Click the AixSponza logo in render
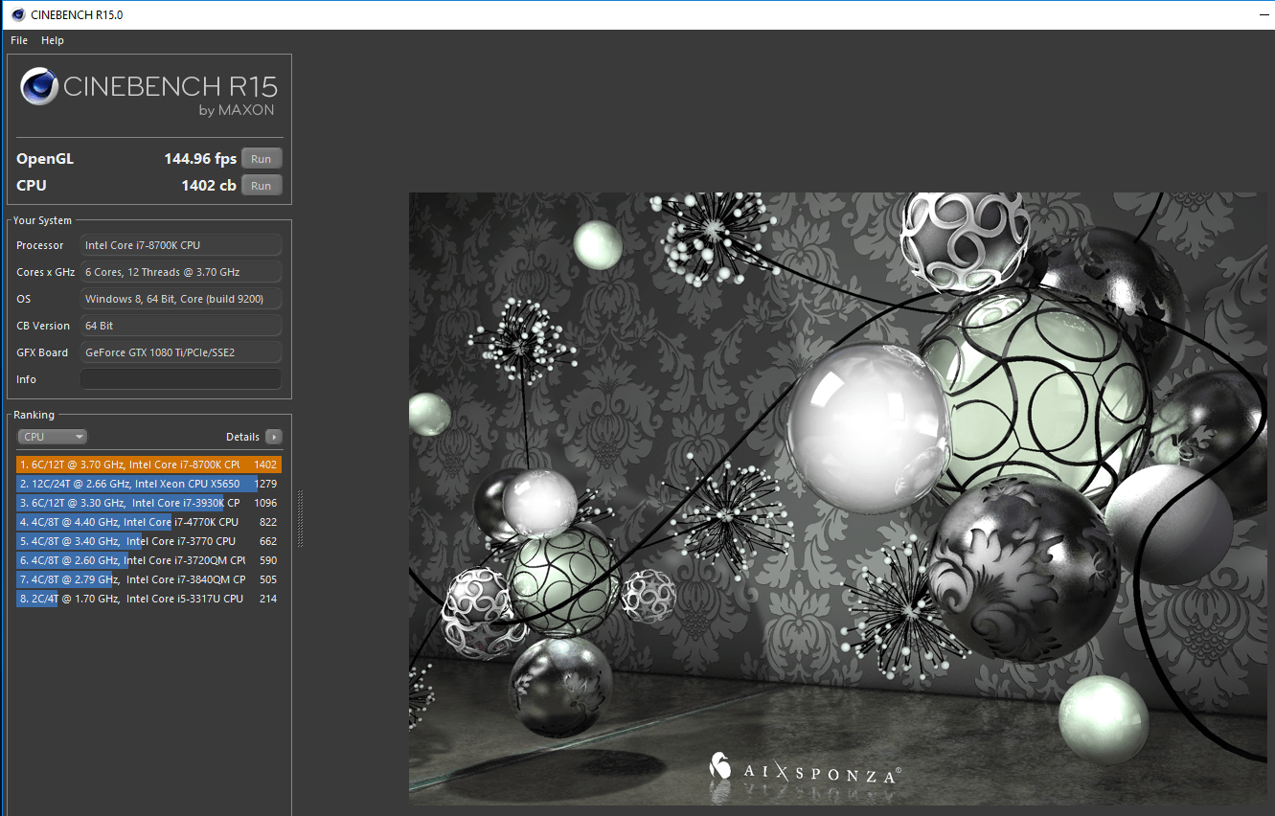 804,768
